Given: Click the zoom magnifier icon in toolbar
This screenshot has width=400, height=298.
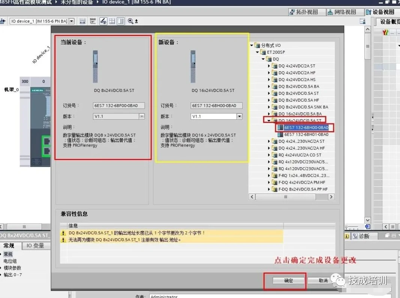Looking at the screenshot, I should [130, 21].
